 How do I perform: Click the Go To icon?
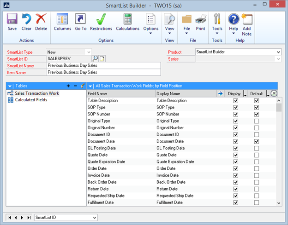pyautogui.click(x=80, y=19)
